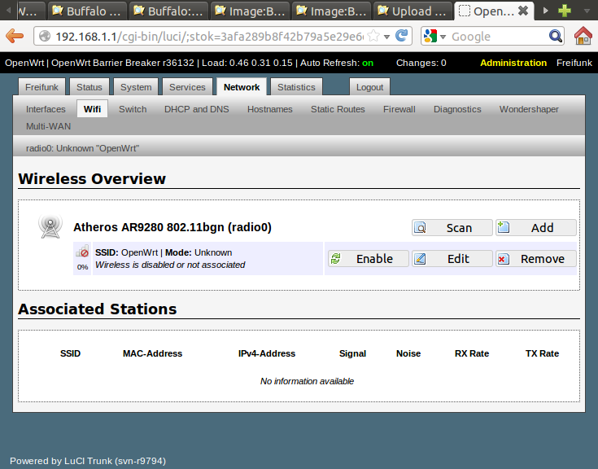Toggle Auto Refresh on status
Screen dimensions: 598x469
pyautogui.click(x=368, y=63)
